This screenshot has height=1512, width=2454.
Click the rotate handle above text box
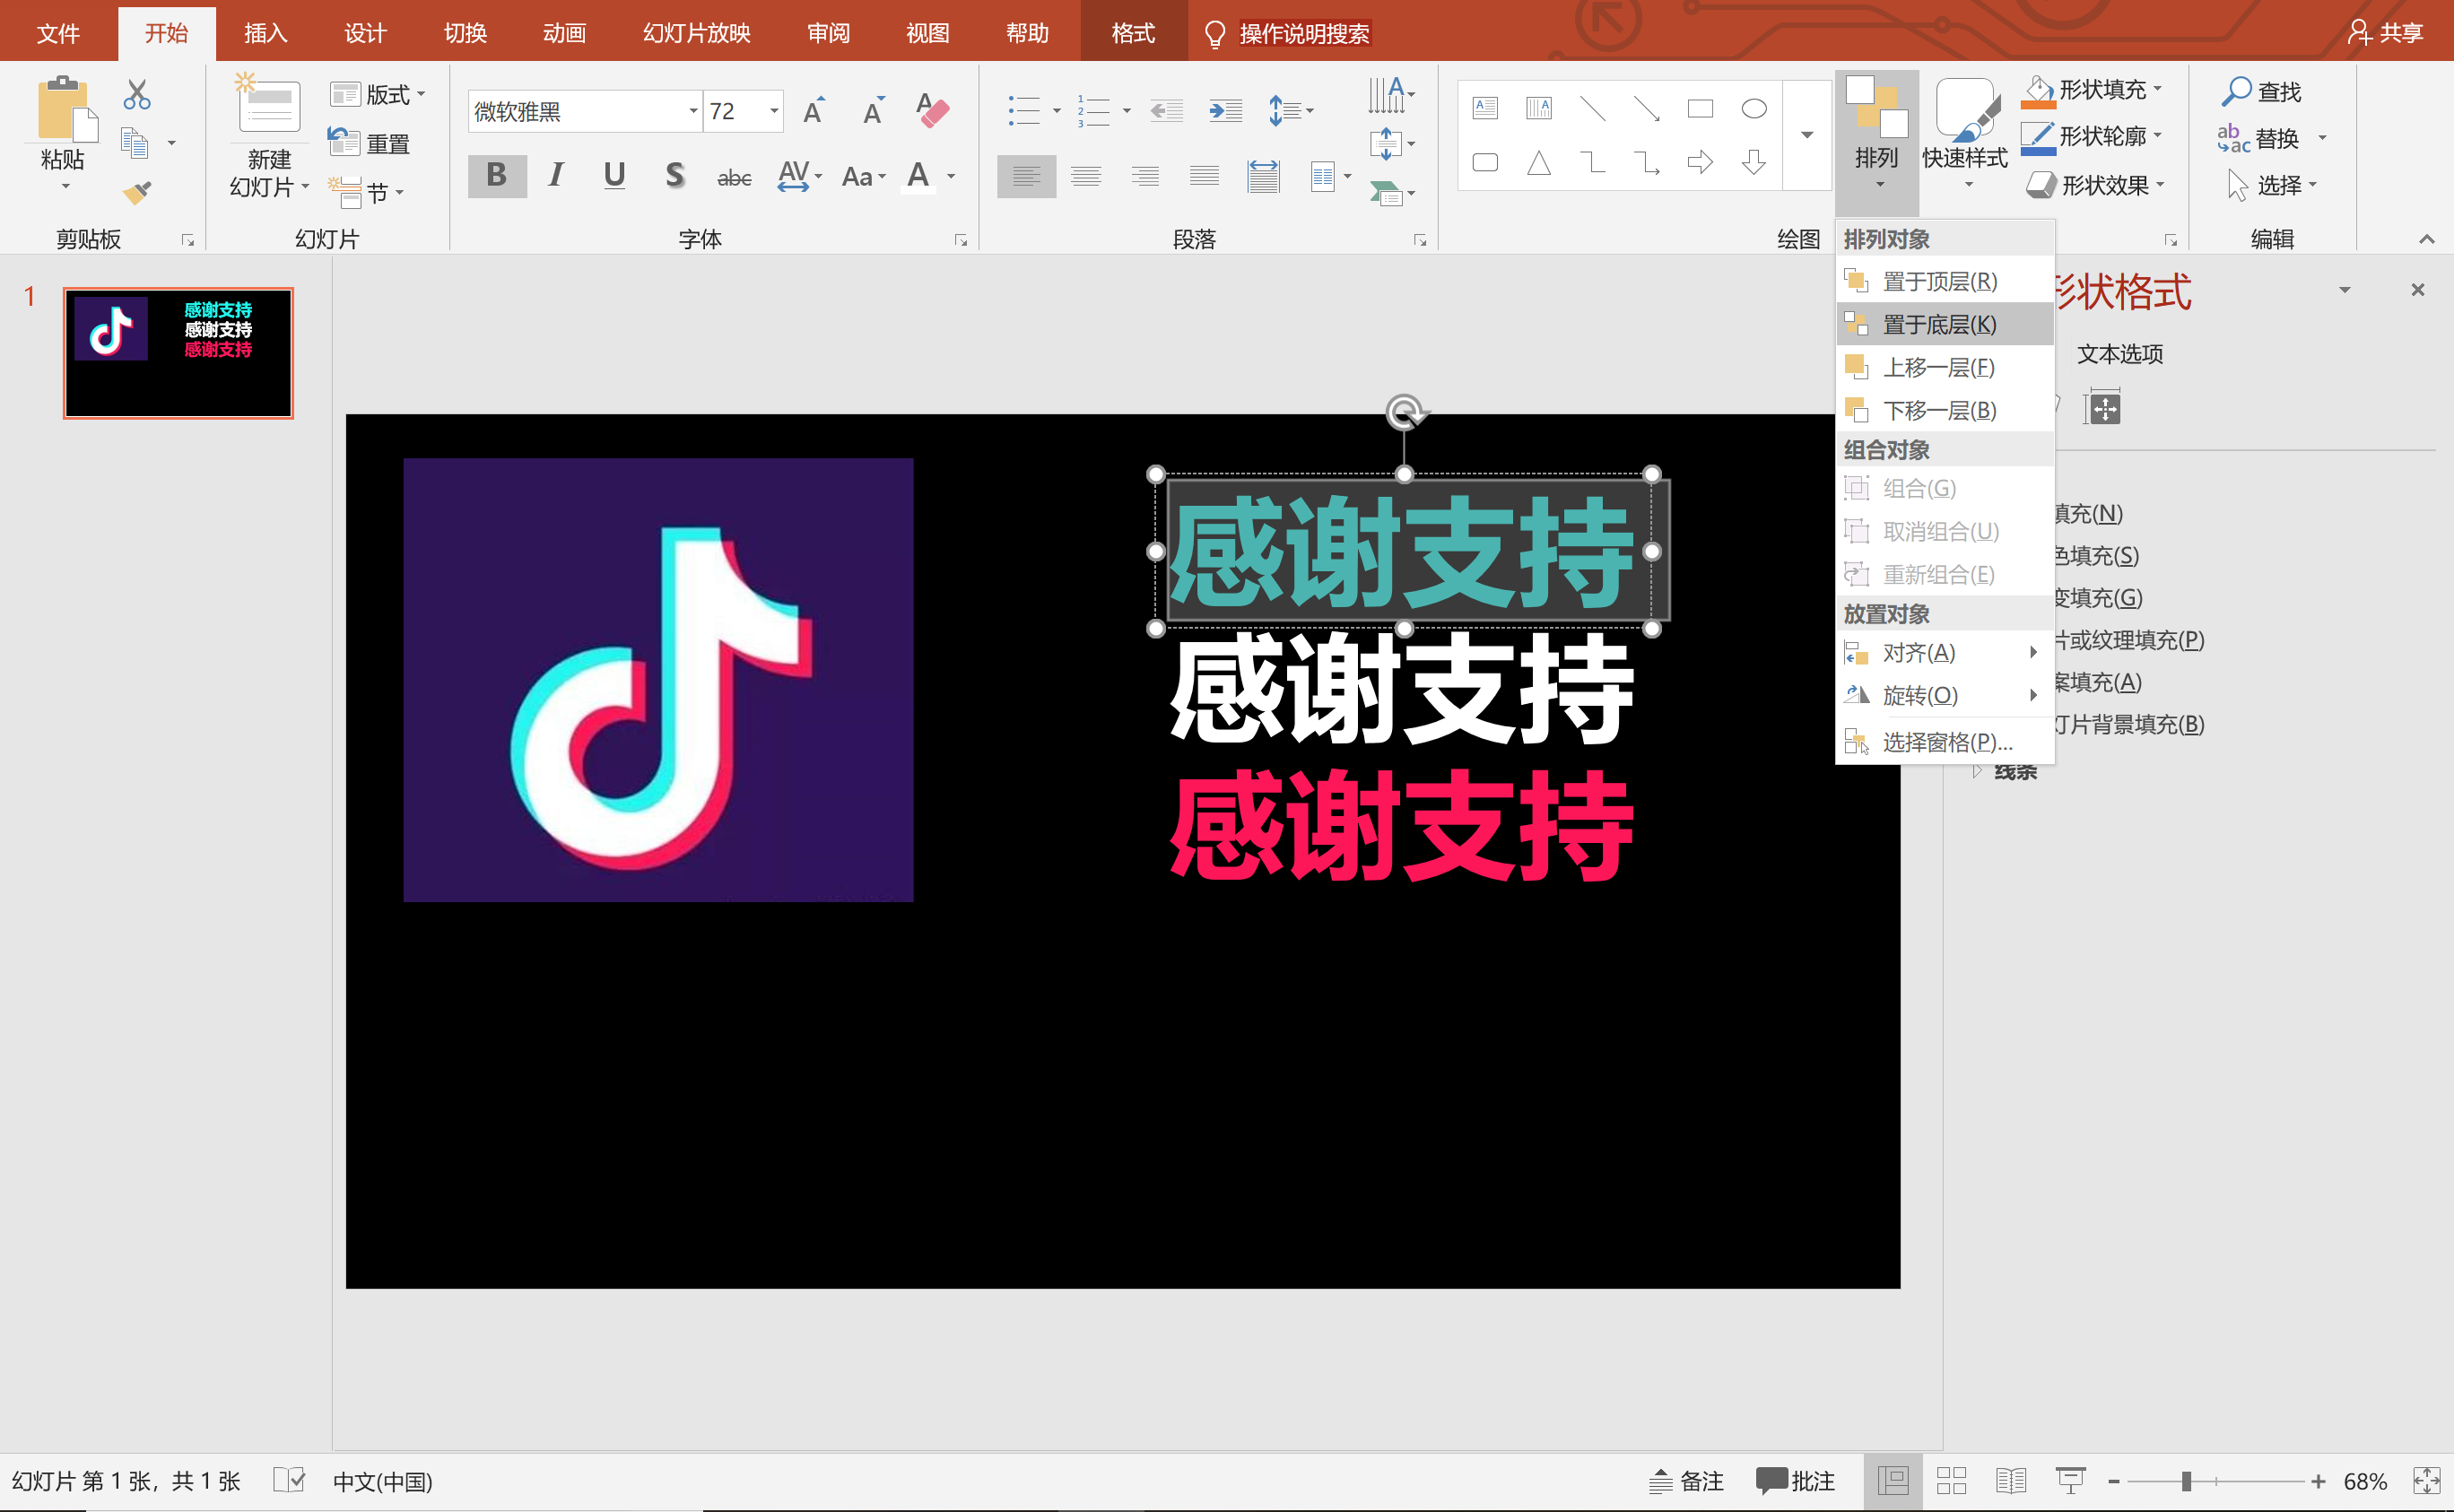tap(1405, 412)
